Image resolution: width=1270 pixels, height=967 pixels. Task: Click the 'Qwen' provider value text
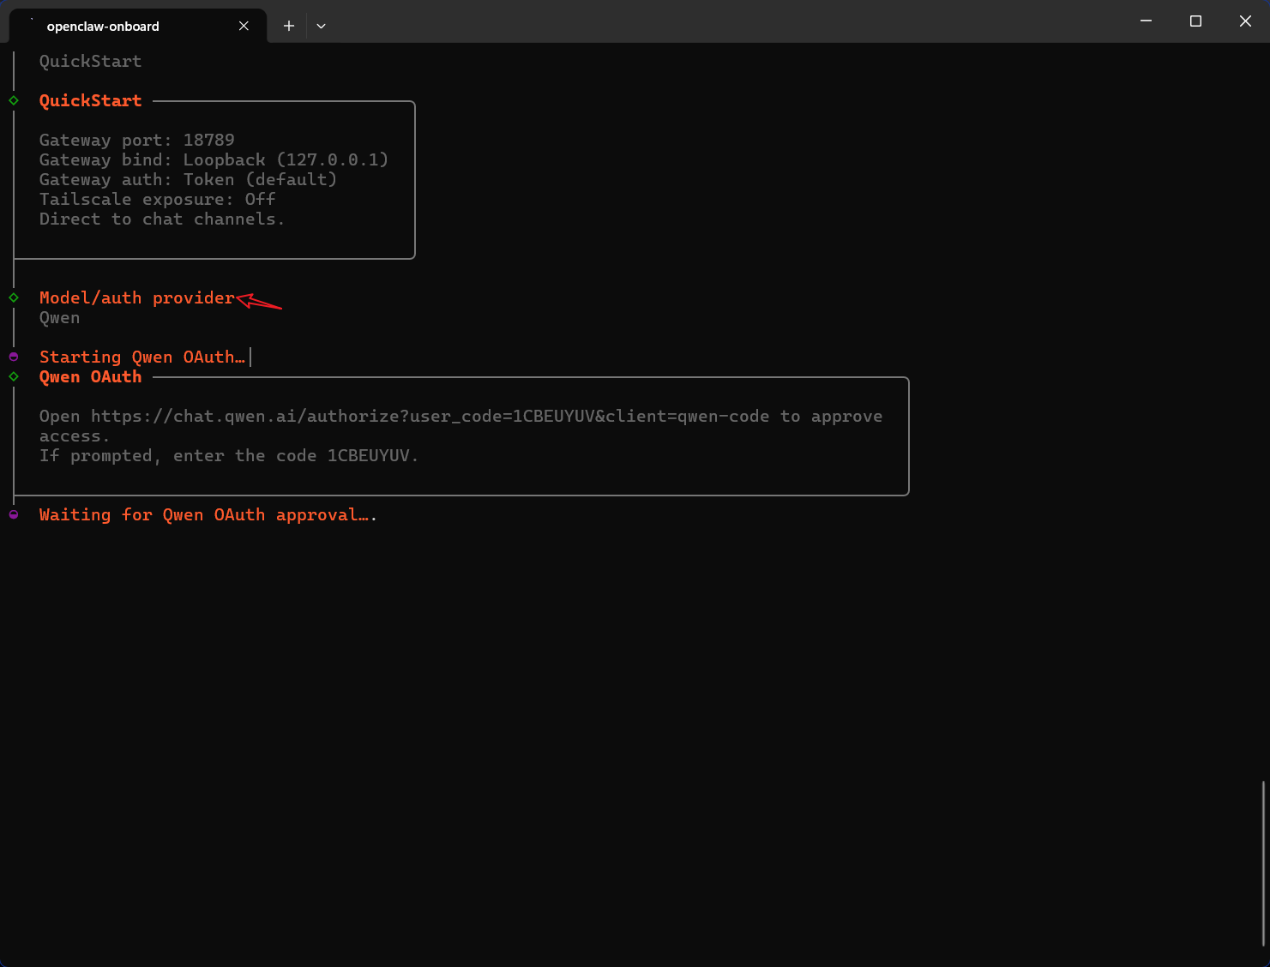pyautogui.click(x=59, y=317)
